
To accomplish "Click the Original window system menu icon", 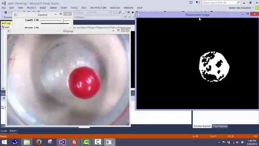I will tap(9, 31).
